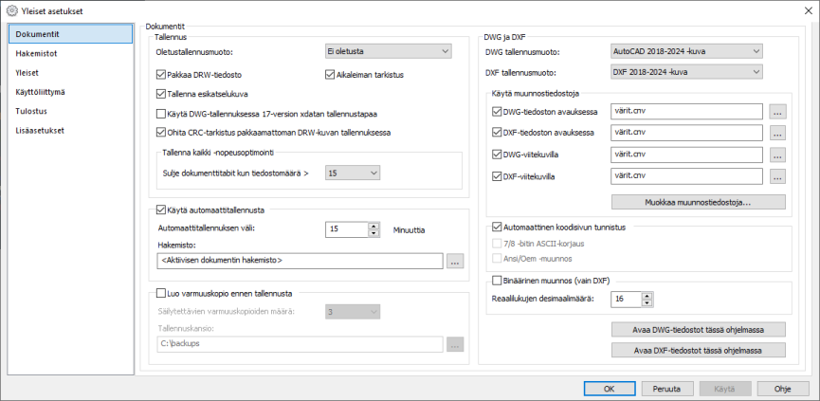Viewport: 820px width, 401px height.
Task: Disable the Pakkaa DRW-tiedosto checkbox
Action: pyautogui.click(x=160, y=74)
